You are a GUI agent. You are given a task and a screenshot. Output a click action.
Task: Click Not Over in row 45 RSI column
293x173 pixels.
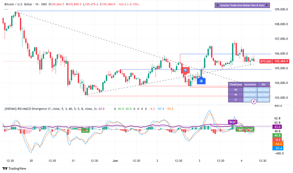pyautogui.click(x=264, y=95)
